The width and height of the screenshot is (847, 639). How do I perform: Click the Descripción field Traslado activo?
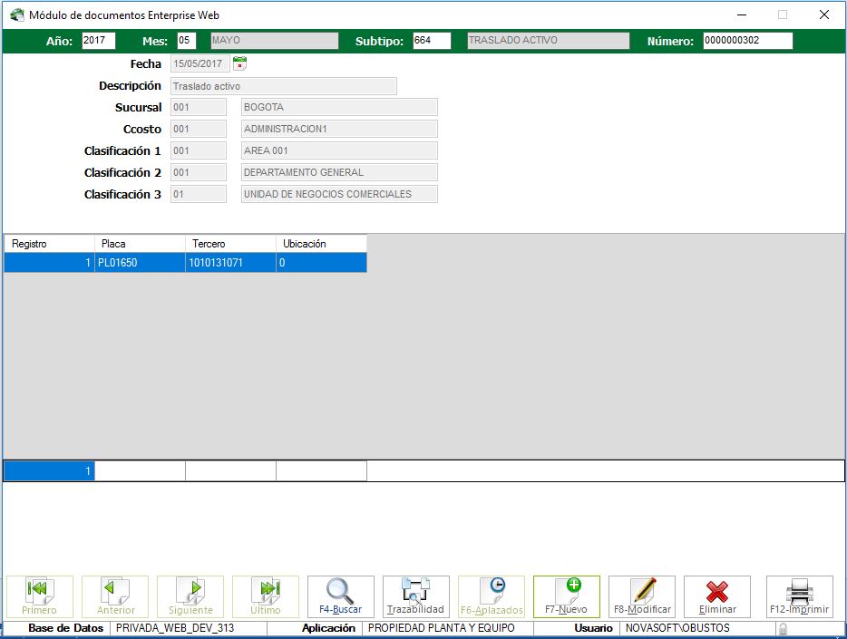pyautogui.click(x=284, y=86)
